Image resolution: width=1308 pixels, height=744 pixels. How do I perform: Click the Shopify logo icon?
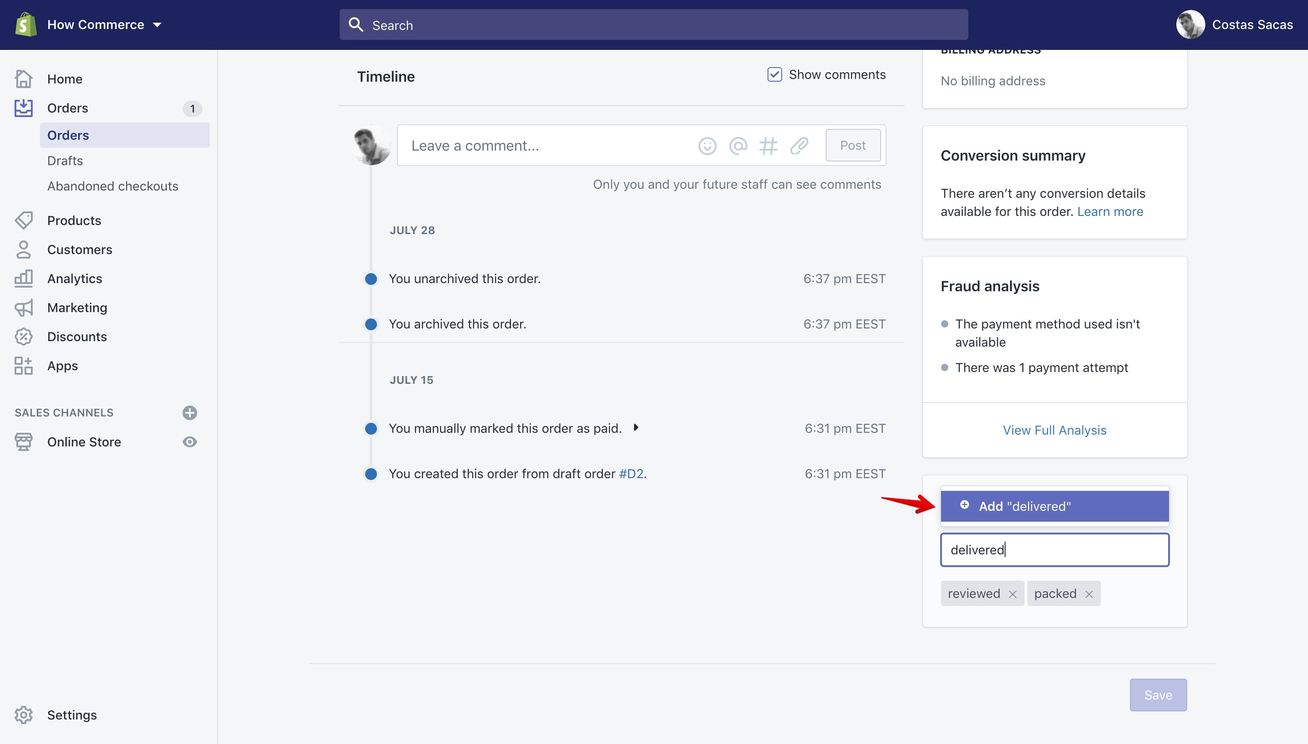coord(25,24)
